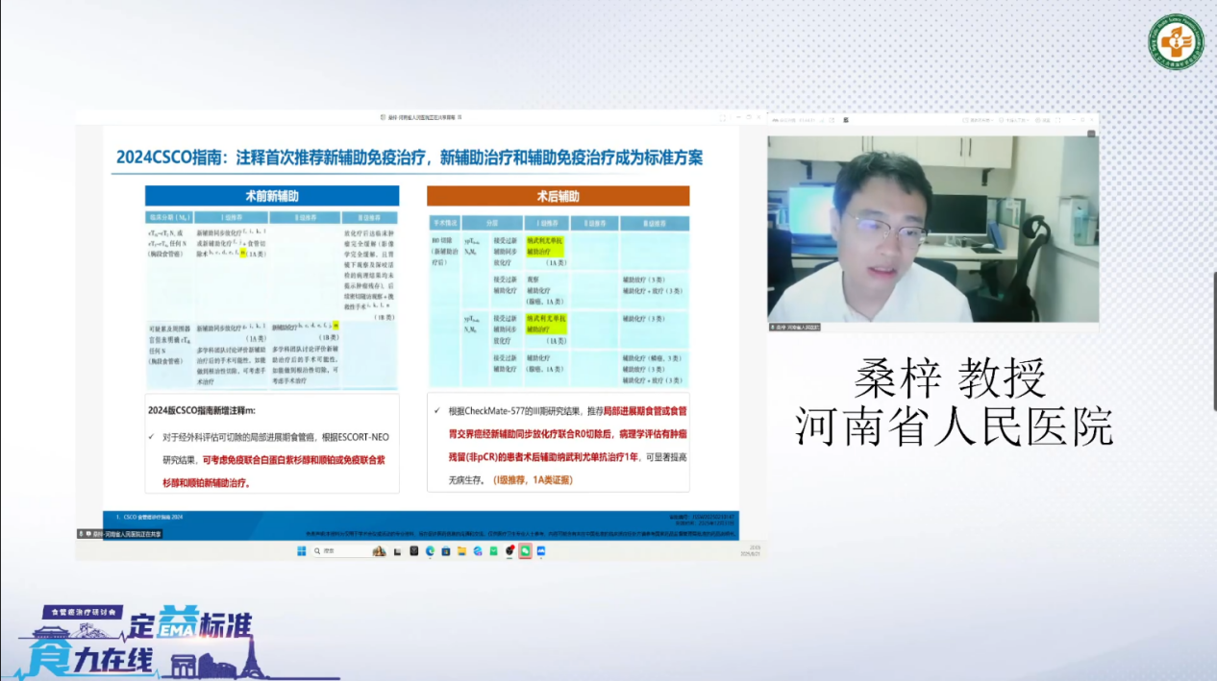Image resolution: width=1217 pixels, height=681 pixels.
Task: Click the 术前新辅助 blue header on slide
Action: coord(272,196)
